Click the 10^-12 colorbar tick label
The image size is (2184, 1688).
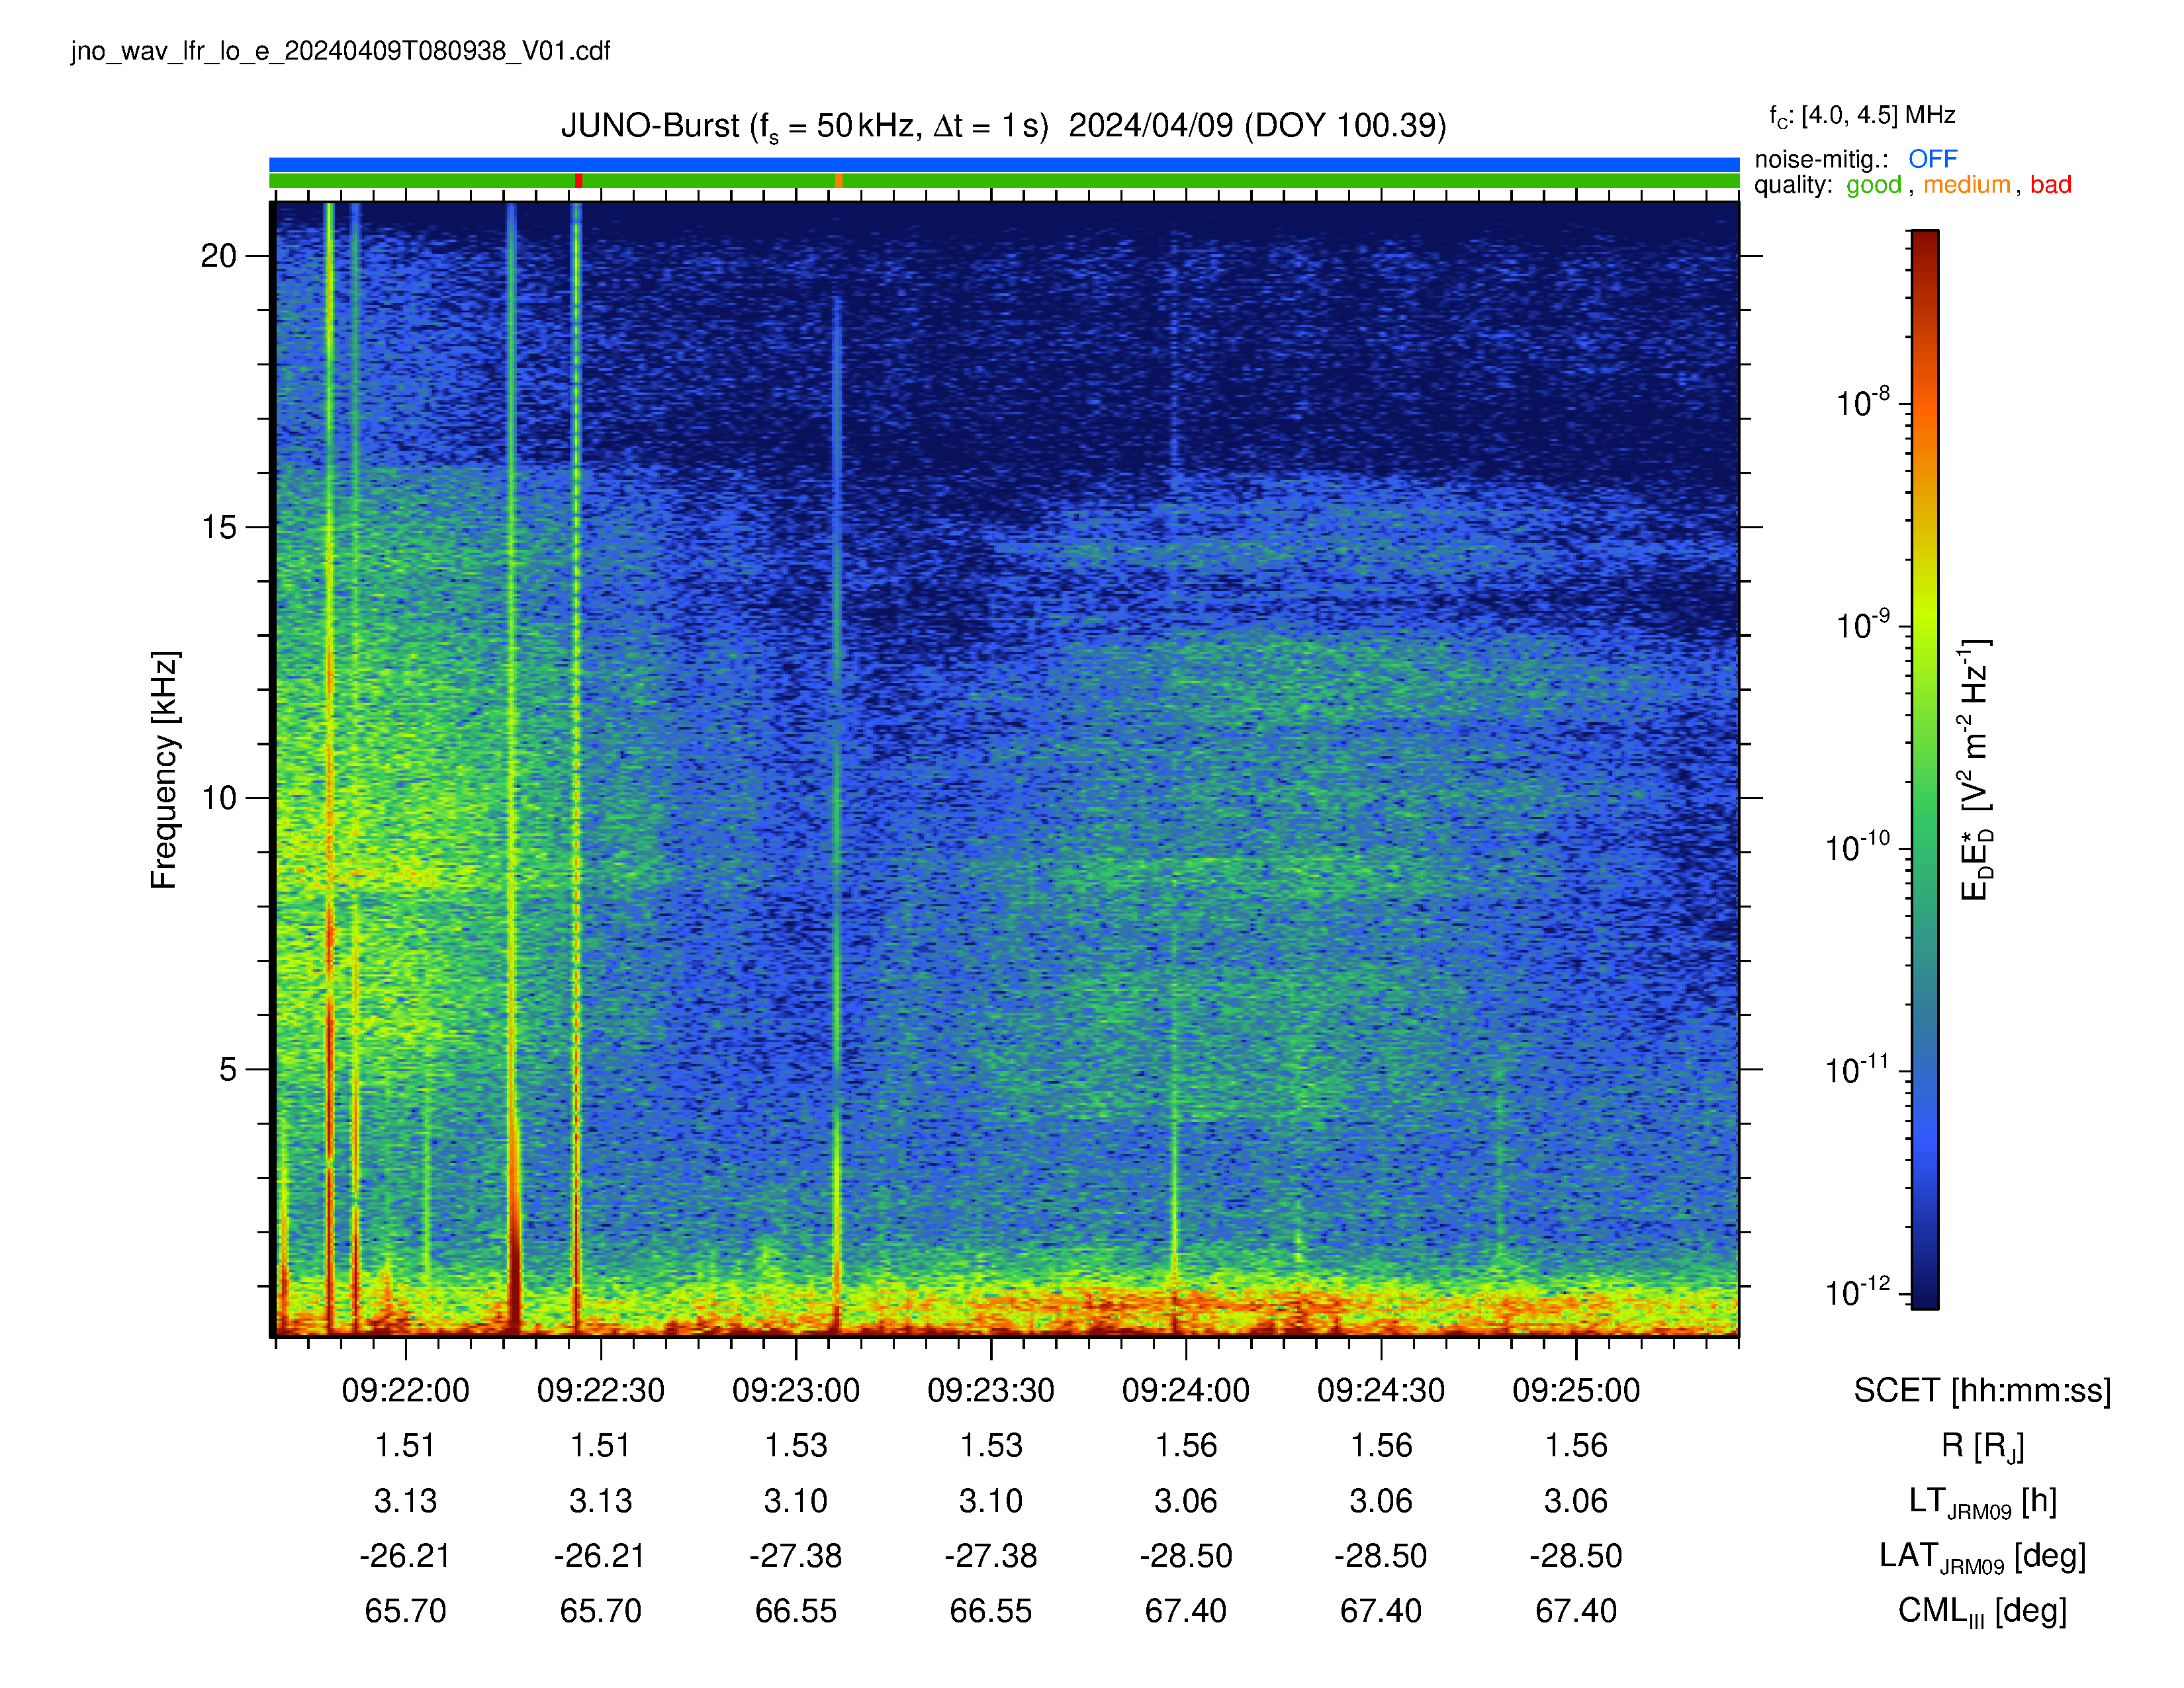click(x=1858, y=1292)
